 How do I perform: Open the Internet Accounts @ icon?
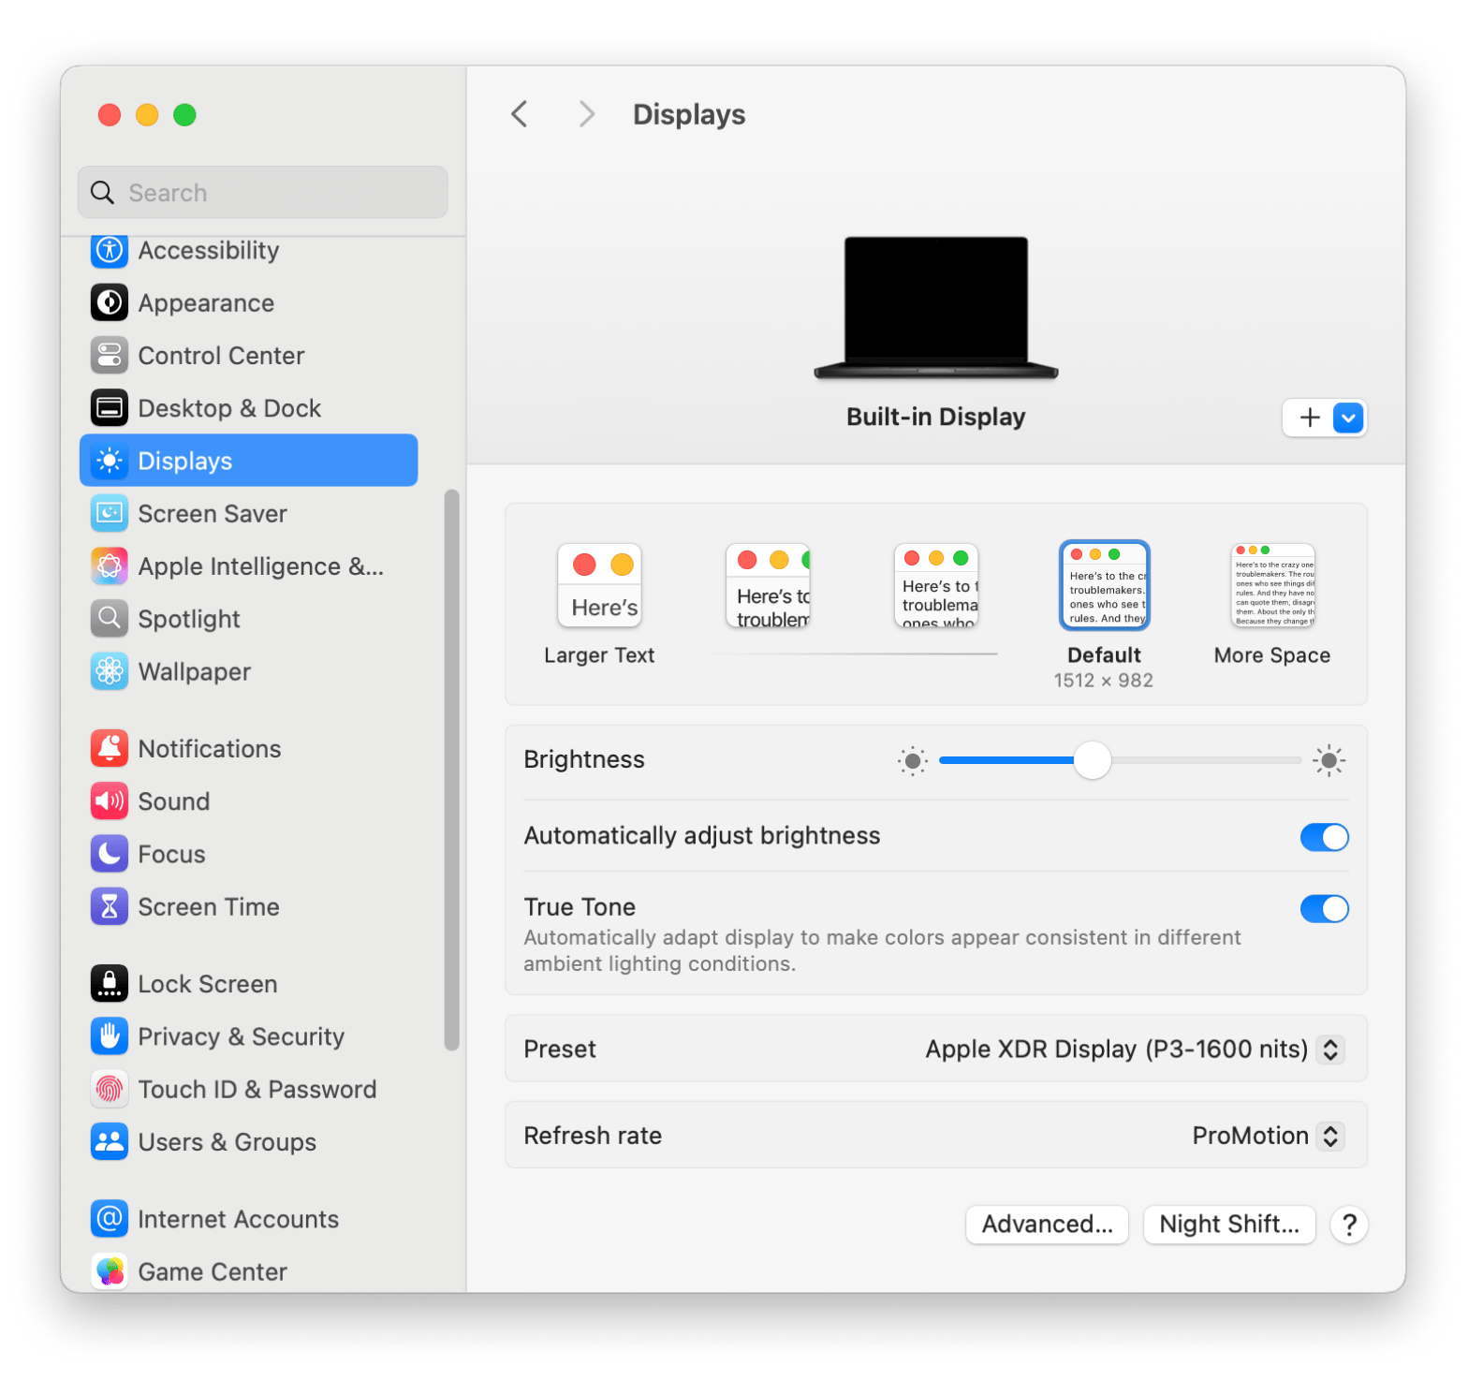tap(110, 1218)
